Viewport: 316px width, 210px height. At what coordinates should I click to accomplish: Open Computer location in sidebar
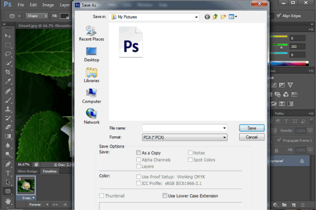(x=91, y=96)
